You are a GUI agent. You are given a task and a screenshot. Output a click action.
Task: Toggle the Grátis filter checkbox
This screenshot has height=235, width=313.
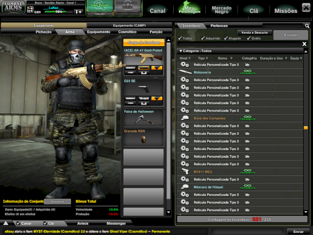249,38
